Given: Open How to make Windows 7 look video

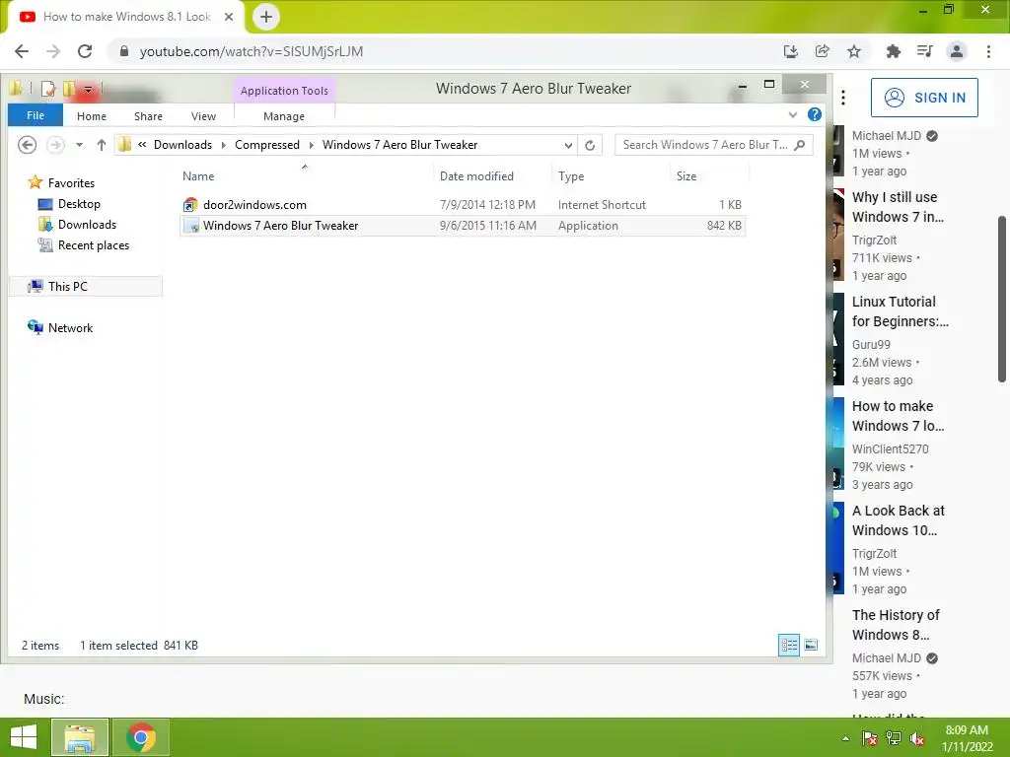Looking at the screenshot, I should (x=898, y=416).
